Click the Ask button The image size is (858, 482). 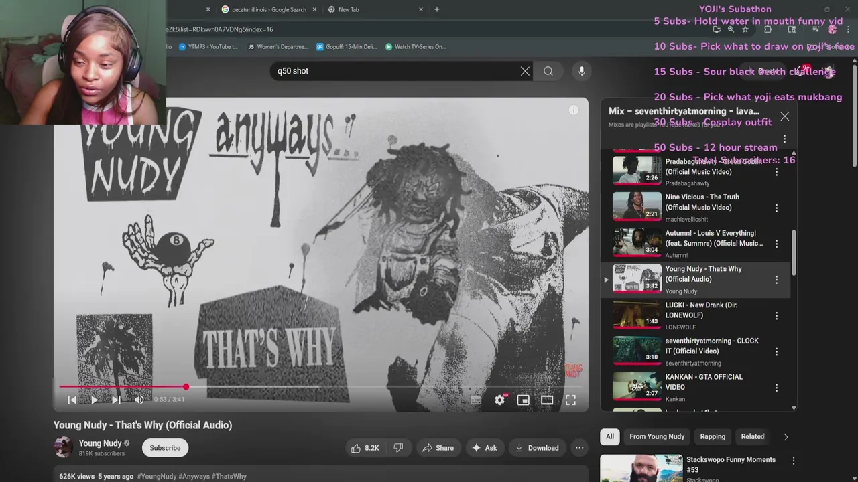pos(484,448)
